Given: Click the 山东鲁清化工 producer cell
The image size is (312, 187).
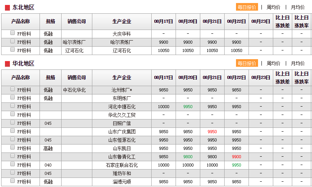Looking at the screenshot, I should tap(122, 157).
